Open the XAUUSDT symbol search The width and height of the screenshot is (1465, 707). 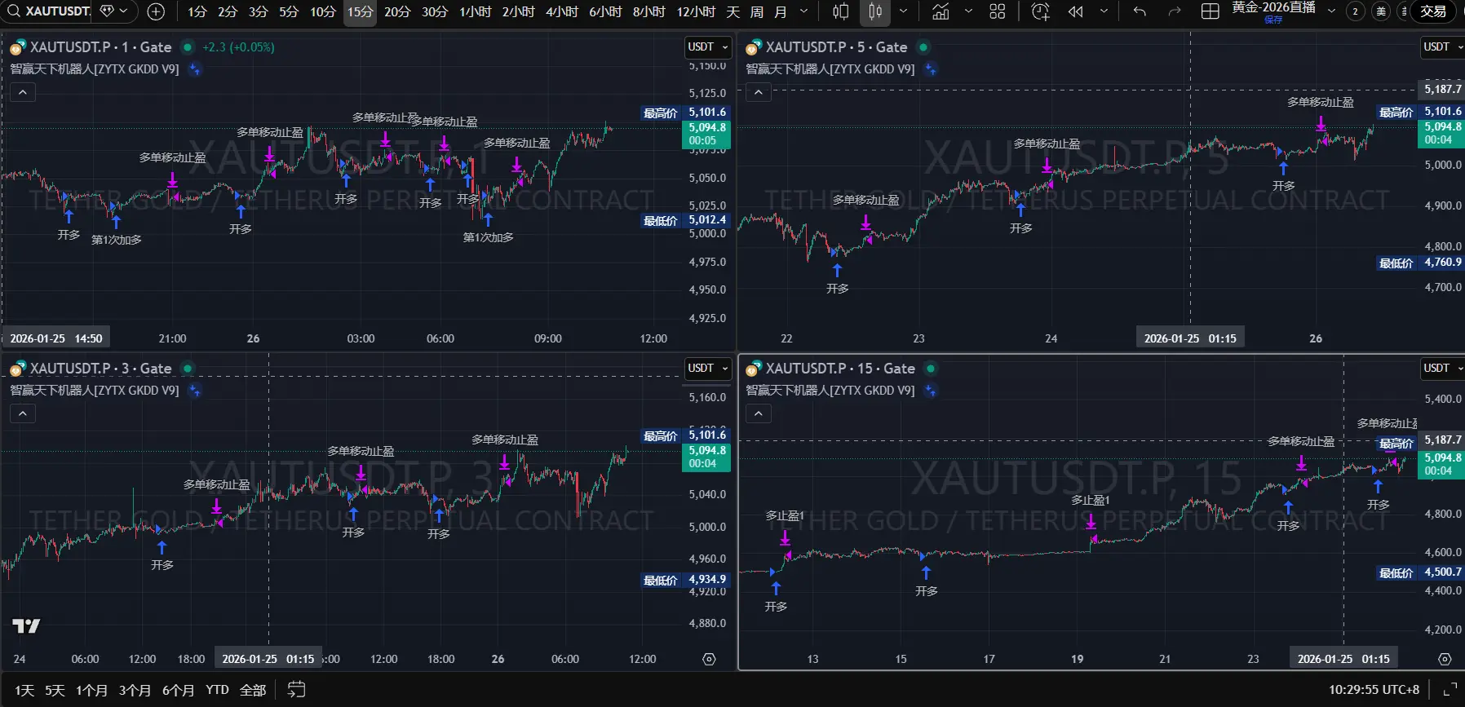[x=49, y=11]
